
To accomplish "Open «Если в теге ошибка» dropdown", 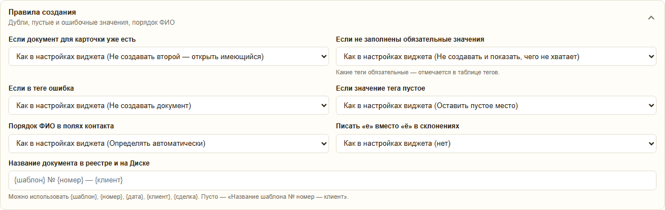I will [169, 105].
